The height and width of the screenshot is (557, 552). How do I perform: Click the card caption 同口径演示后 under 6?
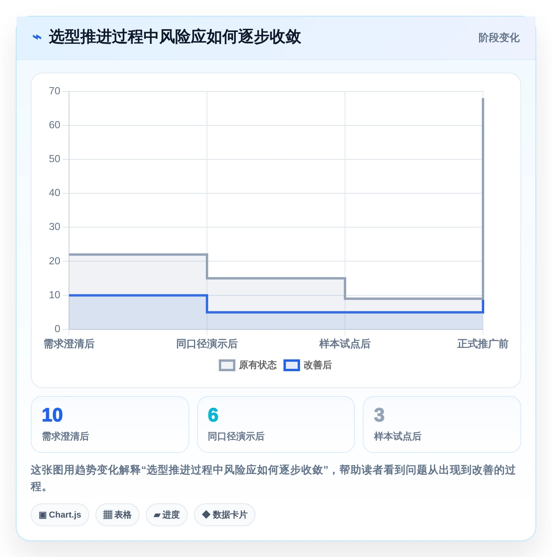pyautogui.click(x=236, y=436)
